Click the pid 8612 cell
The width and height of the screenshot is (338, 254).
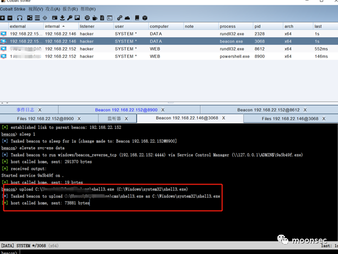(x=268, y=49)
